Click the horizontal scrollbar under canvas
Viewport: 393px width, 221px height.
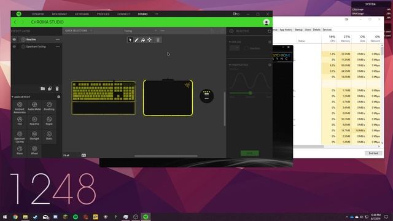click(166, 156)
